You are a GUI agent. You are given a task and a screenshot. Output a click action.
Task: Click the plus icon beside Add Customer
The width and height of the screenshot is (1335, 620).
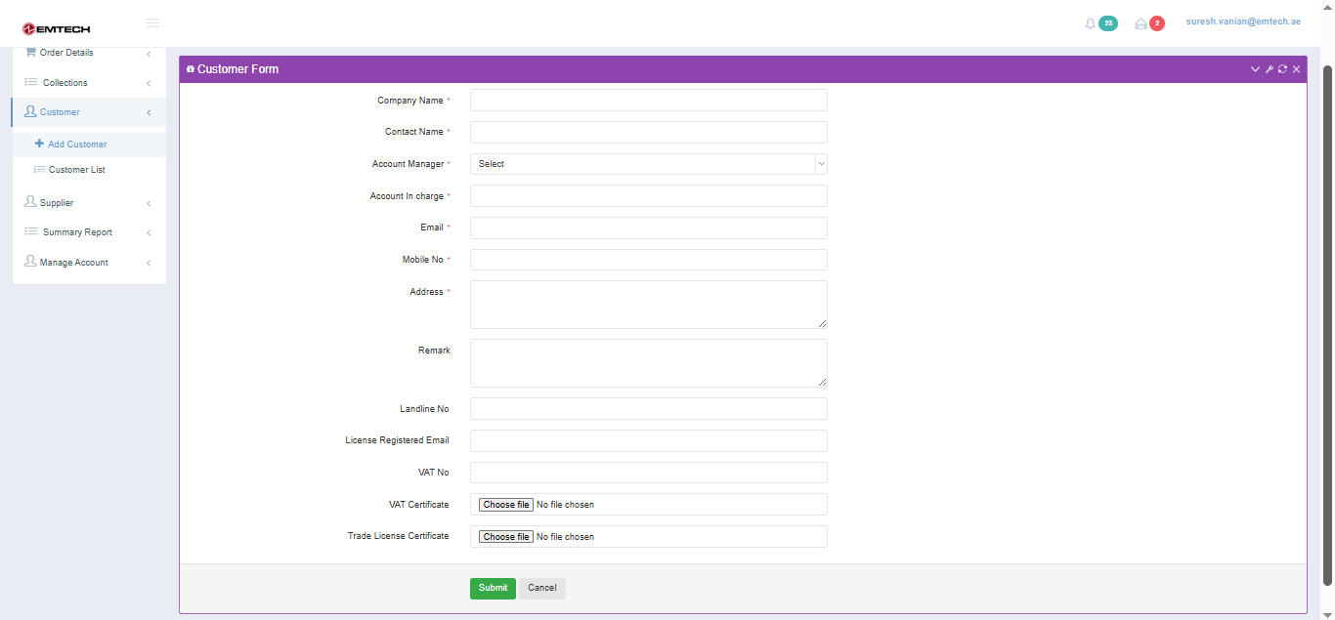(x=39, y=144)
